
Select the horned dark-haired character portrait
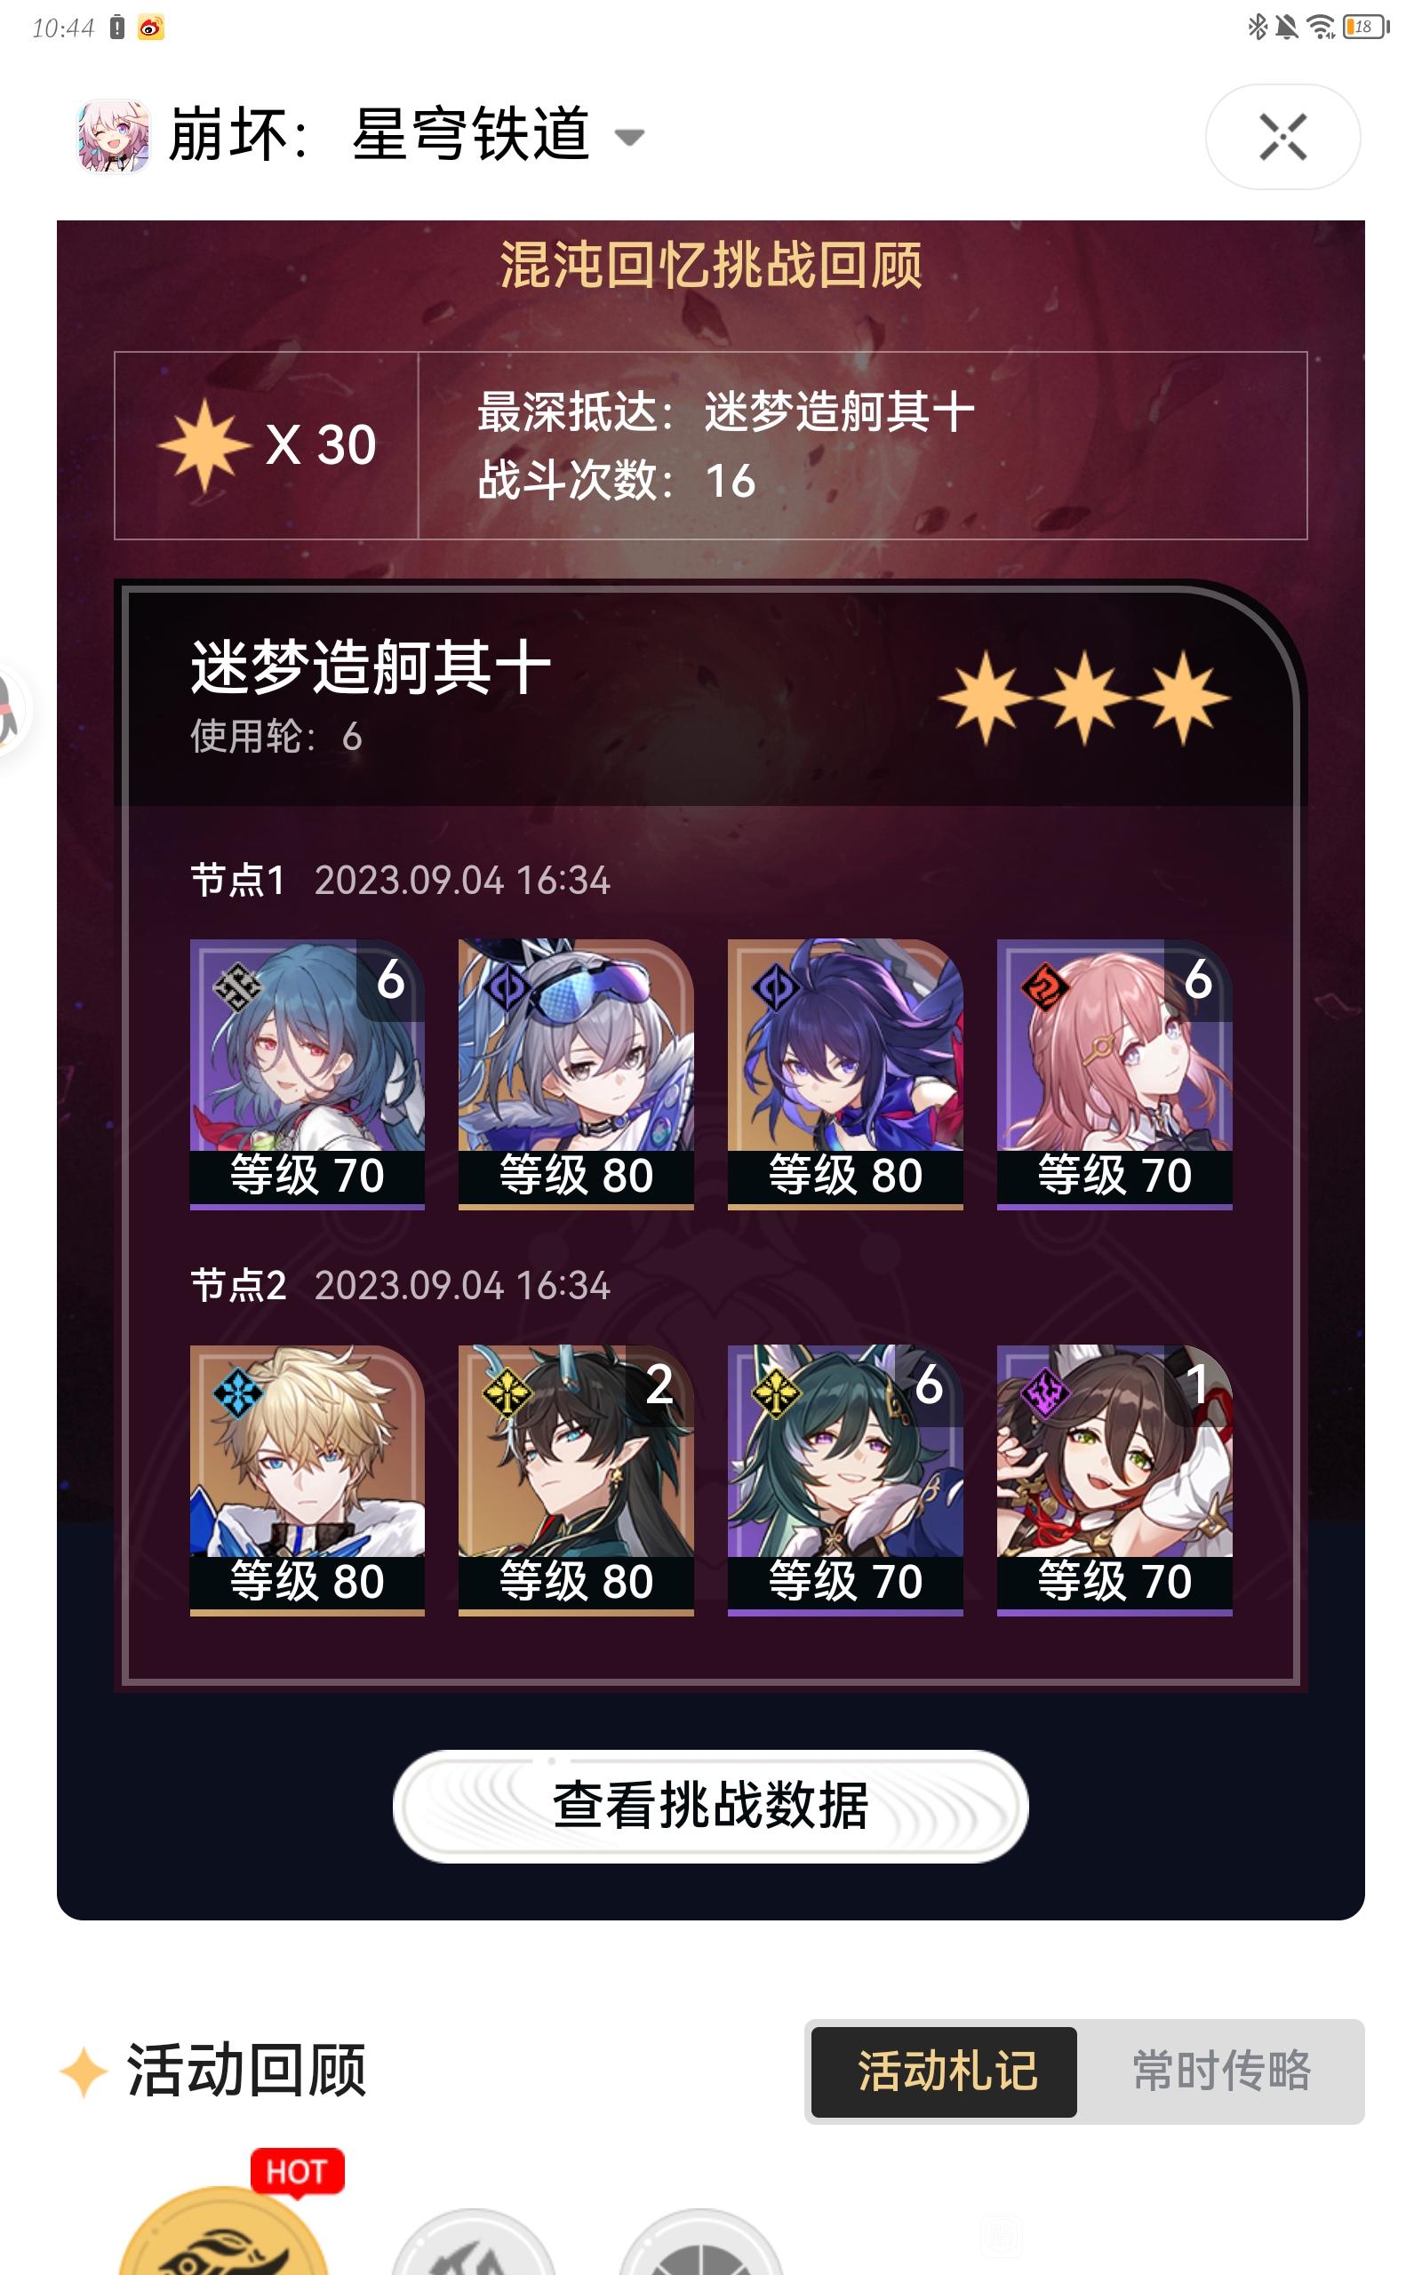point(576,1480)
